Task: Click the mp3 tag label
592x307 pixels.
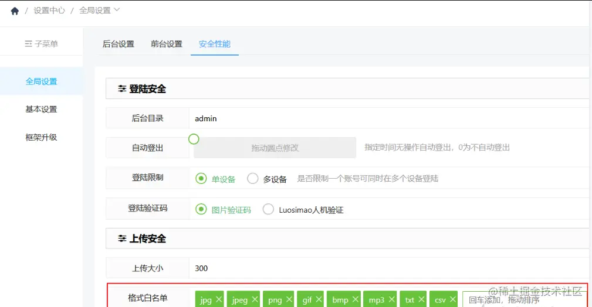Action: coord(377,300)
